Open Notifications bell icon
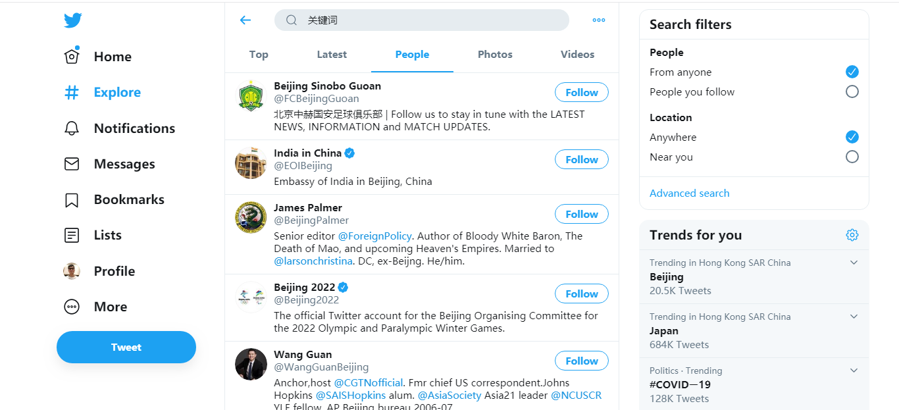 [x=72, y=128]
